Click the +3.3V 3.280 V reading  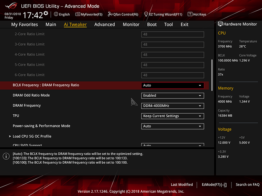click(223, 157)
